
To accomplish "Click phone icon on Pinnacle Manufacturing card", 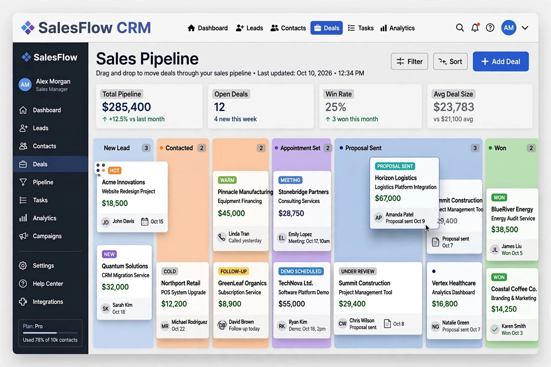I will tap(222, 237).
